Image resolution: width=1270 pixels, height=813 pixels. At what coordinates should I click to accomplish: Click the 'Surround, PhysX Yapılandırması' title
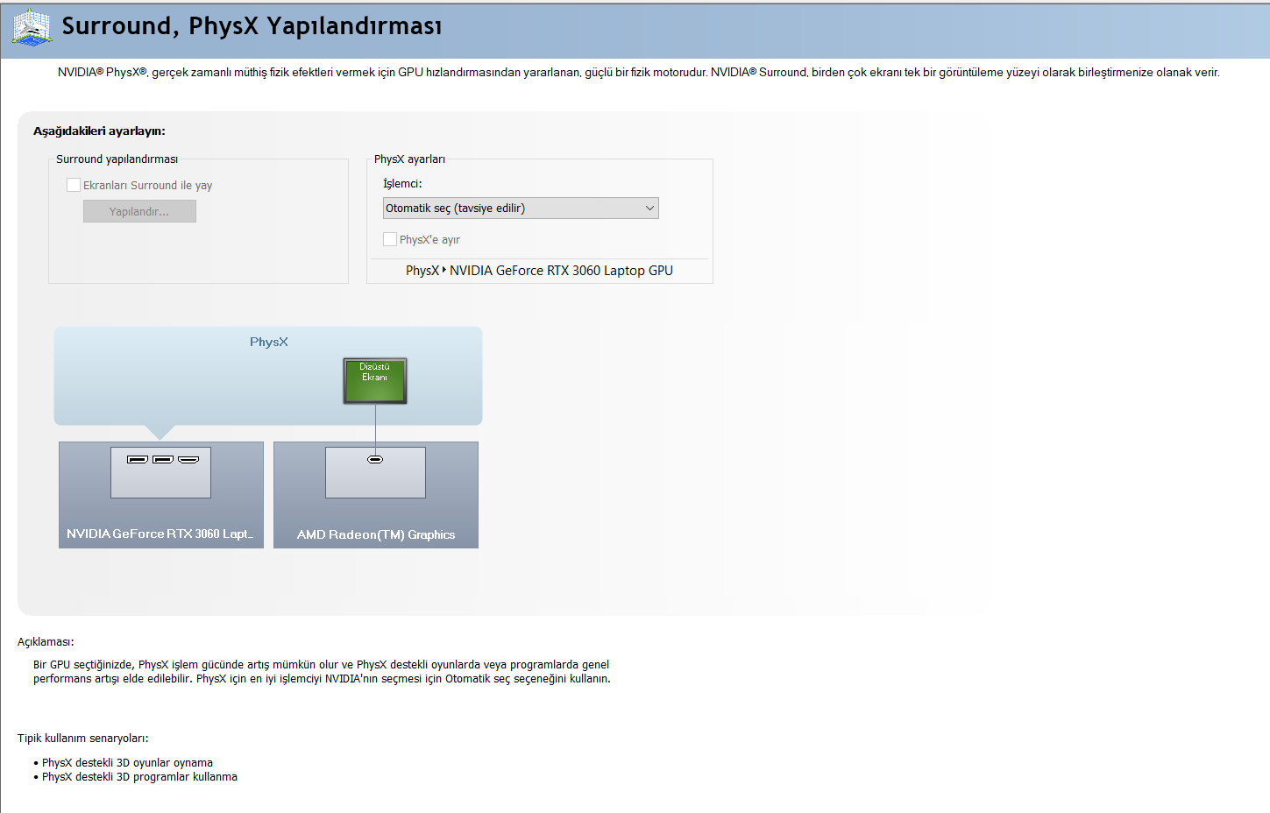(x=252, y=26)
